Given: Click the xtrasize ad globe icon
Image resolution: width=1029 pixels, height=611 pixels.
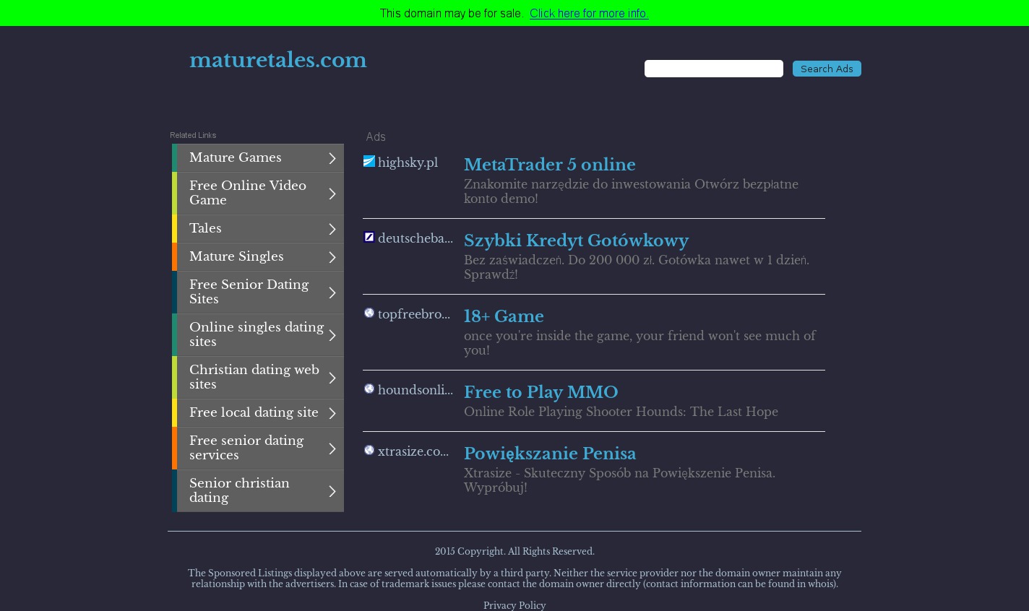Looking at the screenshot, I should (369, 450).
